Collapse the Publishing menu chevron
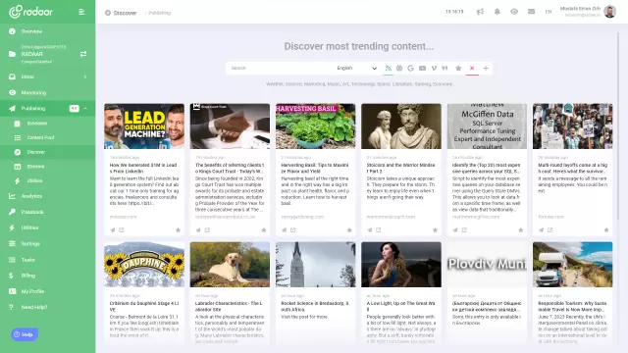 click(x=85, y=109)
